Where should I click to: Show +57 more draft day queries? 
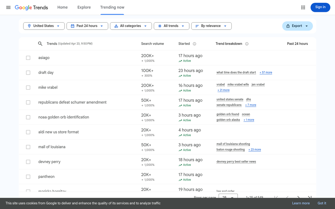click(x=266, y=72)
